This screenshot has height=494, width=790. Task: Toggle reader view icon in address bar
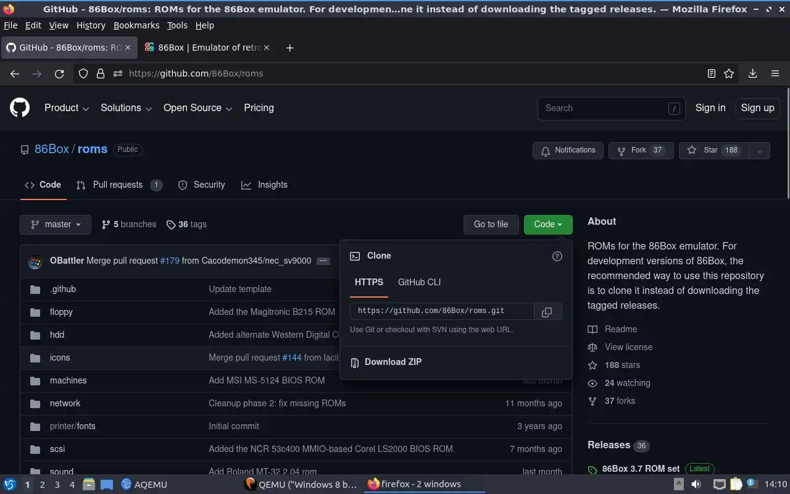coord(712,73)
